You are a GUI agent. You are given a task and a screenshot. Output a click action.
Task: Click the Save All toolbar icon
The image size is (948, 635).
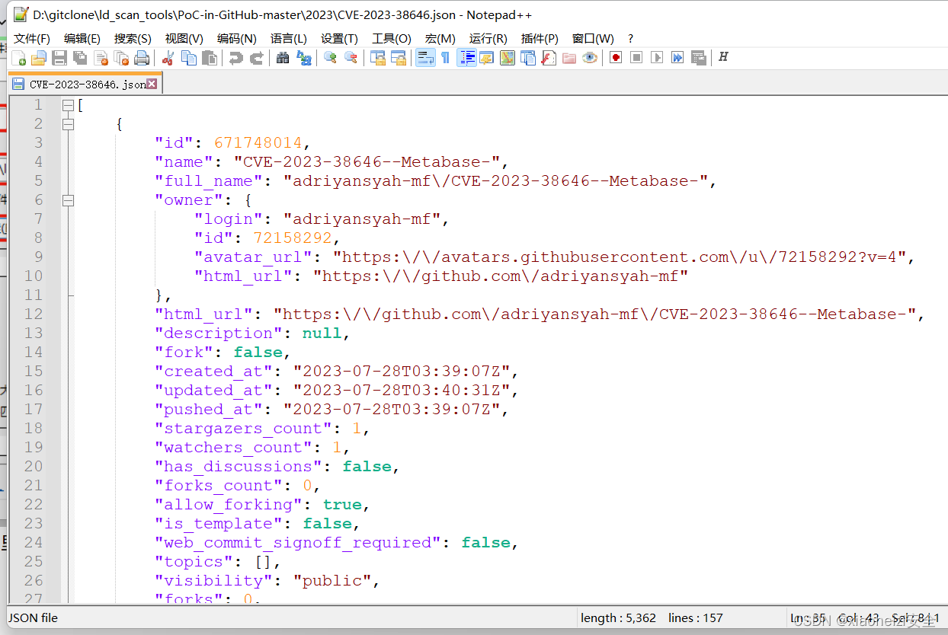(x=80, y=58)
